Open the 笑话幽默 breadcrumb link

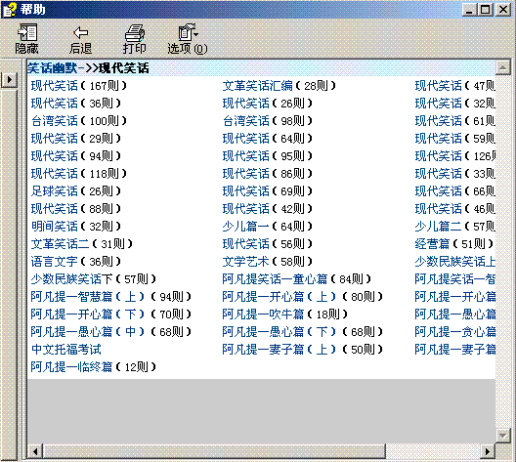click(53, 68)
